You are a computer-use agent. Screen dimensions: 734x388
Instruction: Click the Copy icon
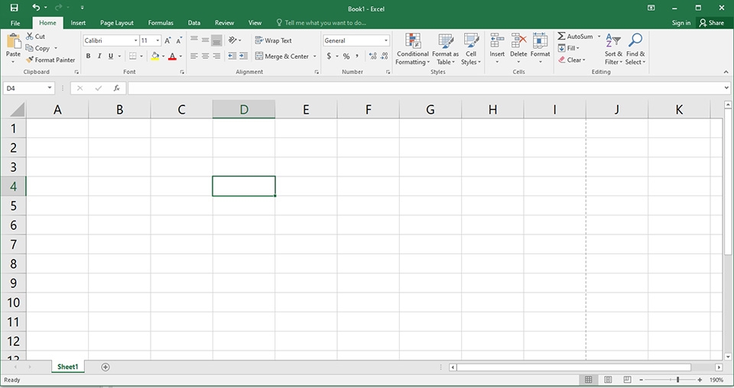click(x=30, y=48)
